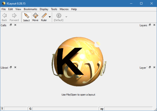This screenshot has height=111, width=157.
Task: Close the Layers panel
Action: (154, 25)
